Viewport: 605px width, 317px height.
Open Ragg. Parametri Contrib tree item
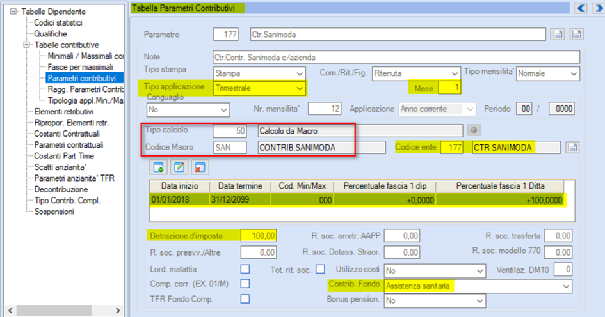(85, 89)
